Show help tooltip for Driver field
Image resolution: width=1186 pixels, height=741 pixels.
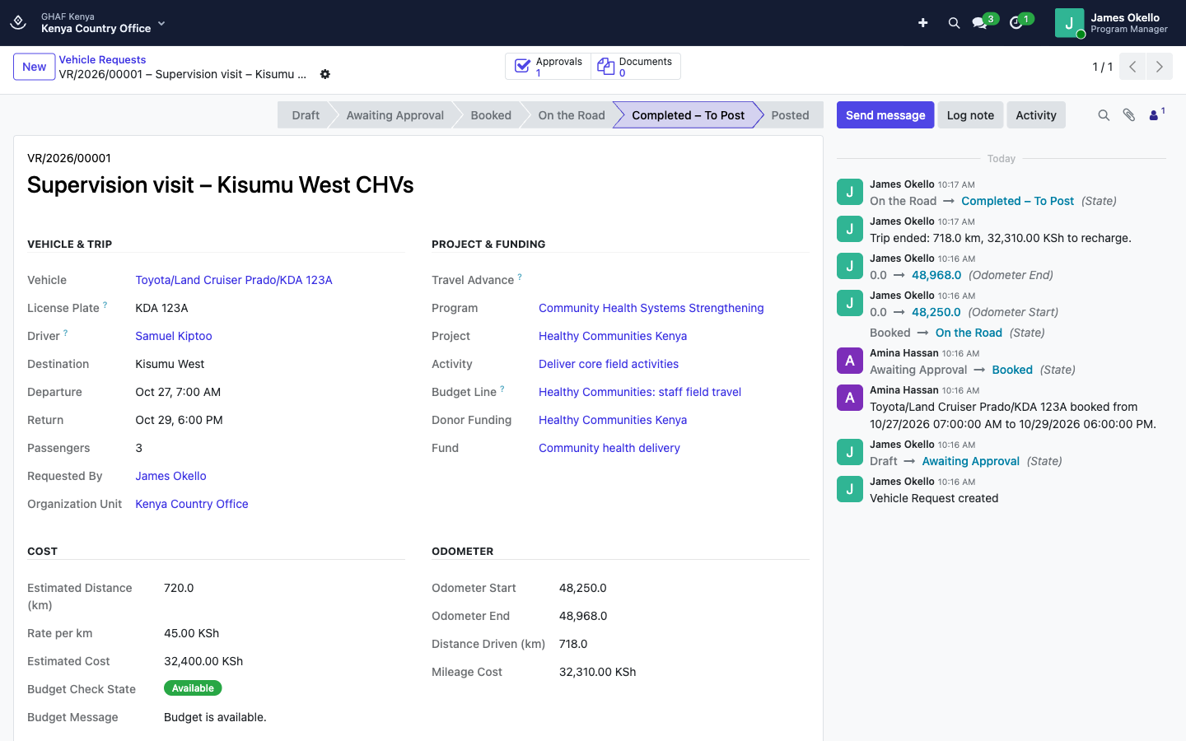point(66,333)
